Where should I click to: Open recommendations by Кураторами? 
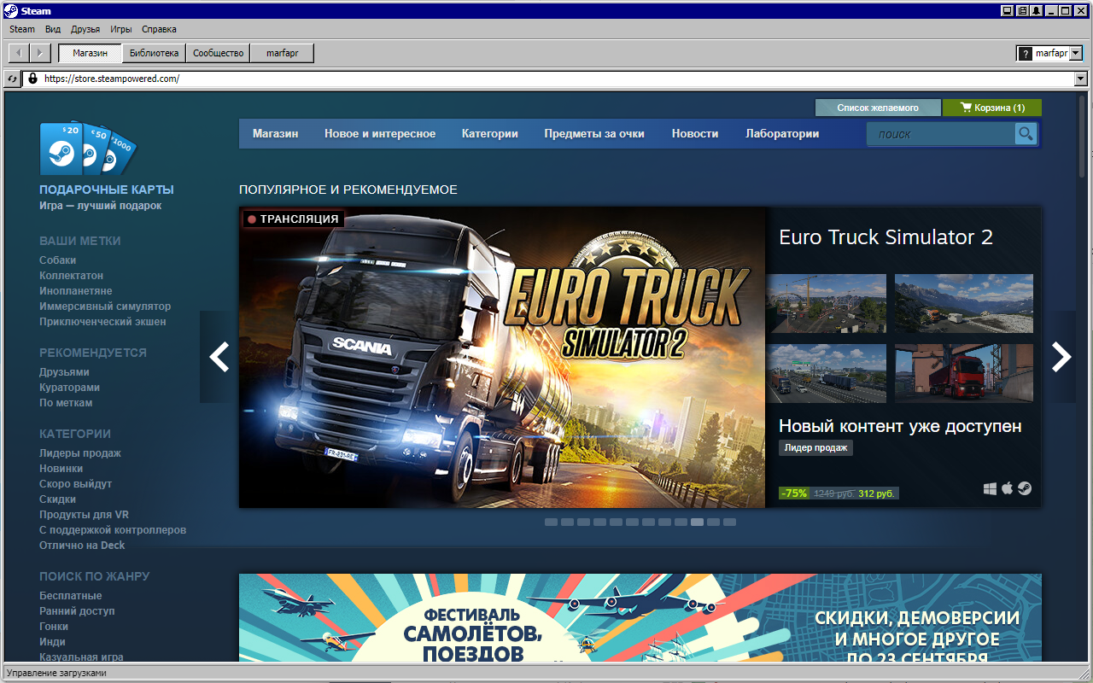pos(70,388)
